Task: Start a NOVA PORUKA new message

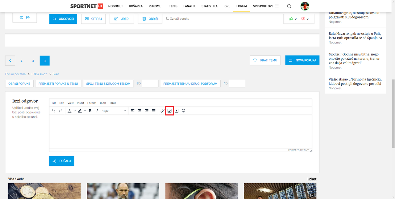Action: [302, 60]
